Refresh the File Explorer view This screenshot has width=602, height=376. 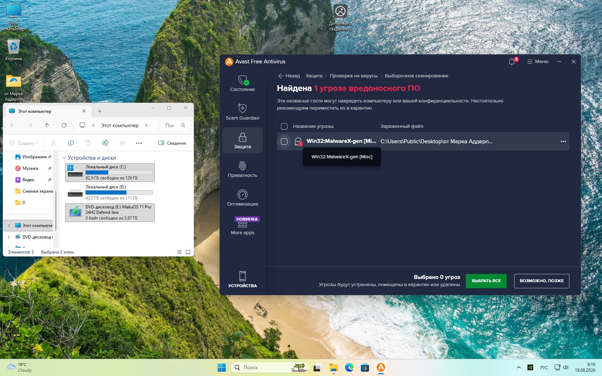[x=64, y=125]
